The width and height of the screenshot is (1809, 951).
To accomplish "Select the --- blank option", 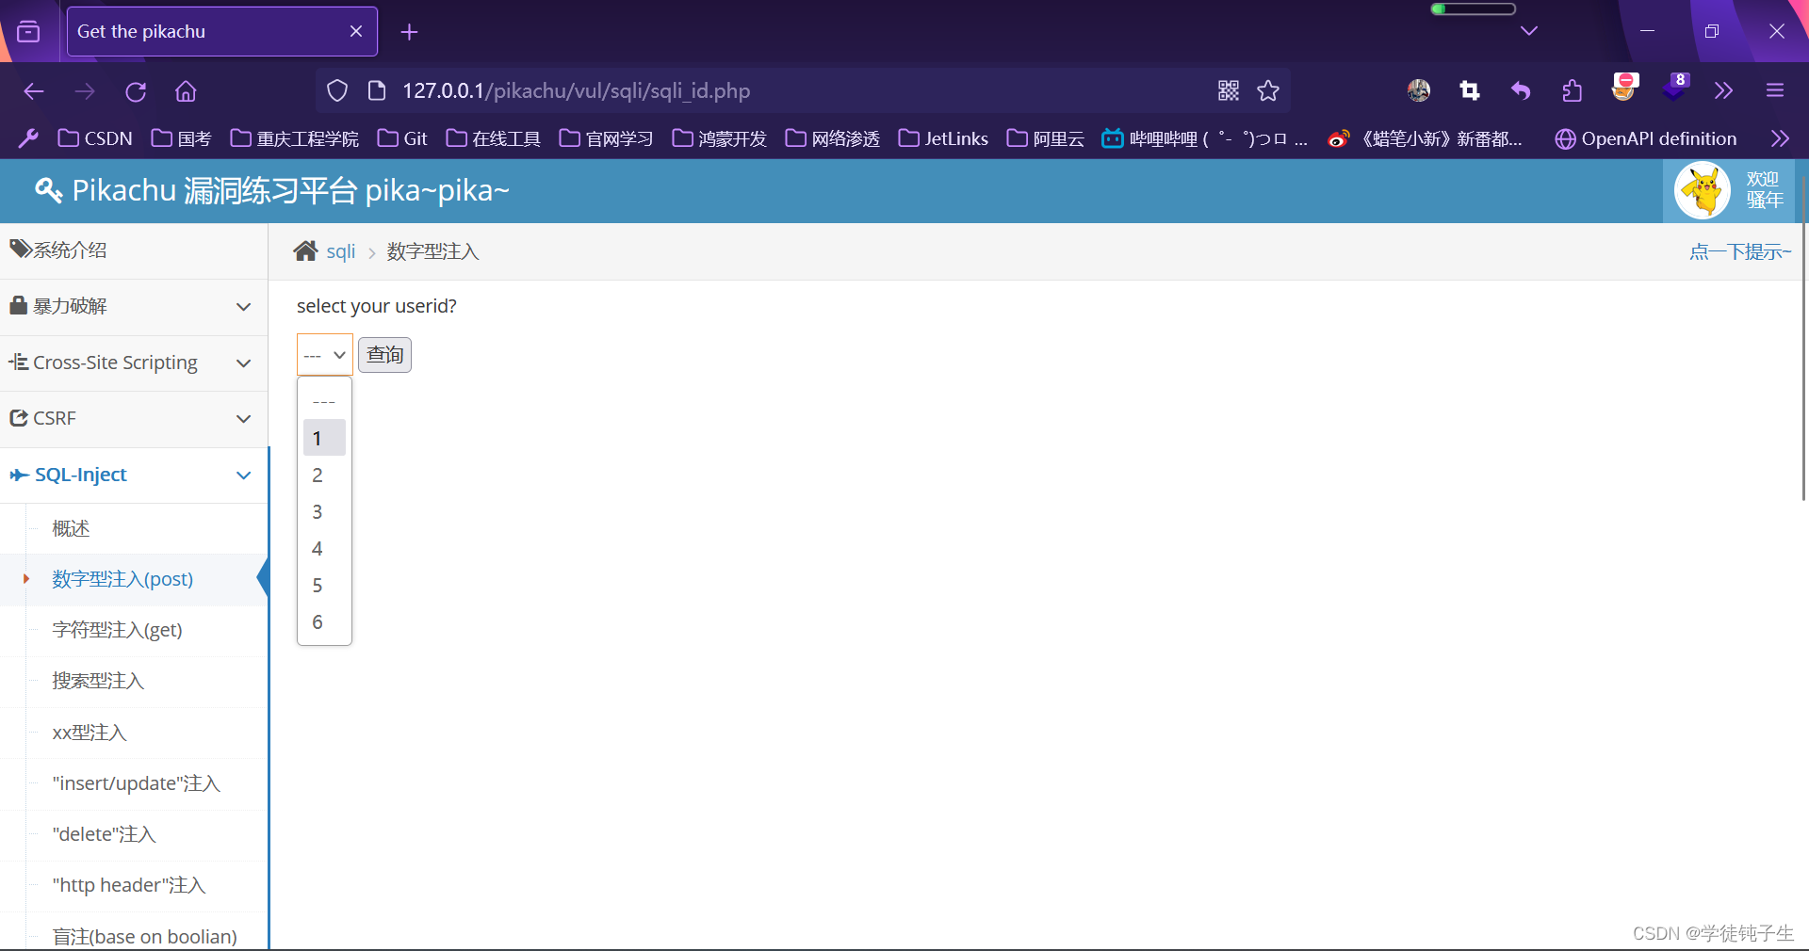I will point(324,401).
